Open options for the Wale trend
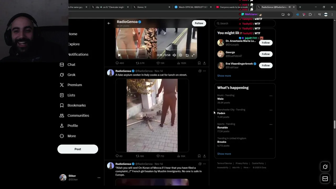 pos(271,96)
